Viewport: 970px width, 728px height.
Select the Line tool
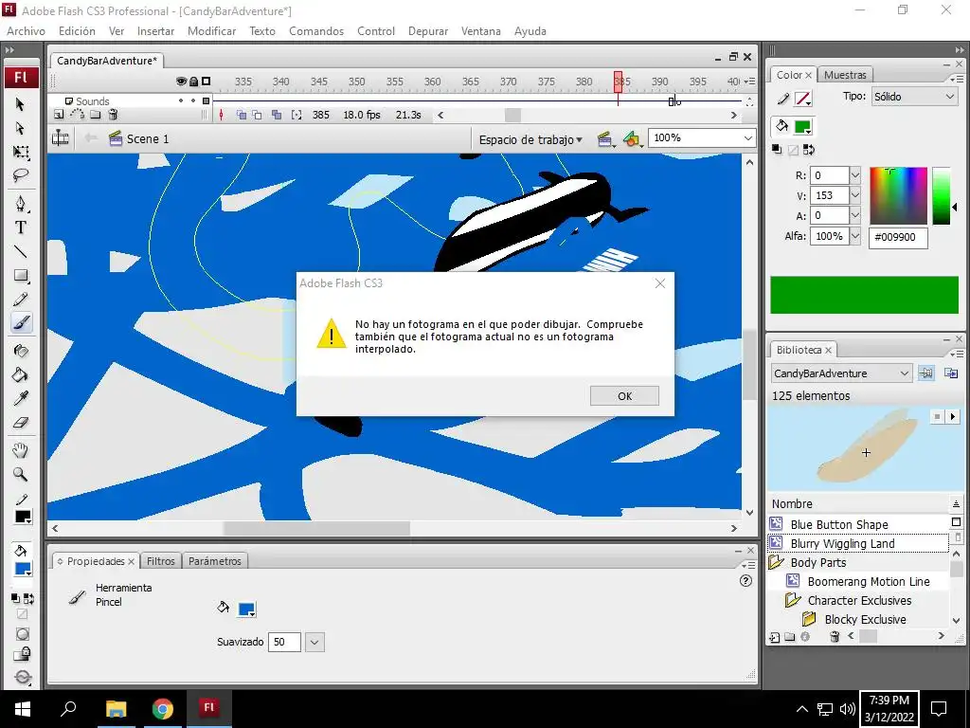coord(20,251)
